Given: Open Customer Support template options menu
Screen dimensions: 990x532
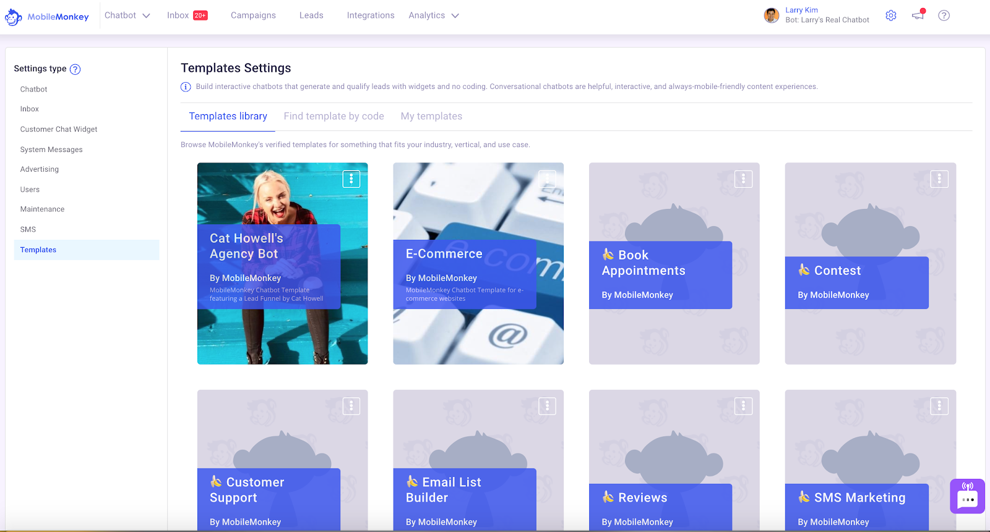Looking at the screenshot, I should (351, 406).
